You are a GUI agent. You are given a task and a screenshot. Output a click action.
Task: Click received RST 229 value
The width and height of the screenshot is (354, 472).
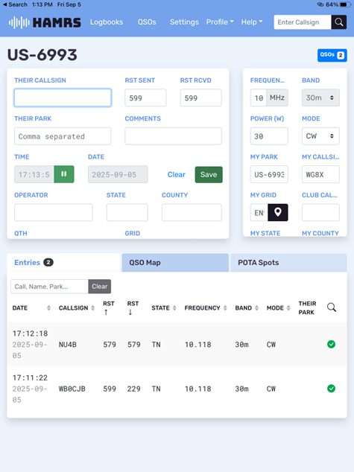point(133,389)
